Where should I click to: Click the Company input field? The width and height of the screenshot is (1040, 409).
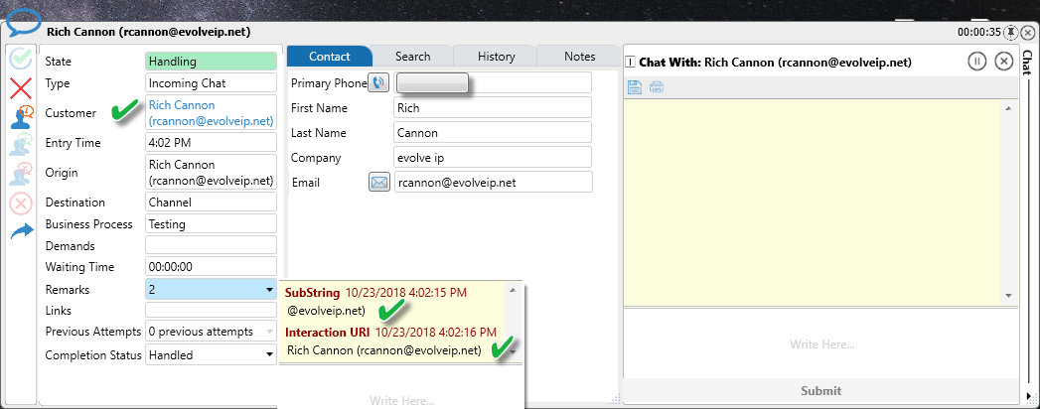coord(492,158)
